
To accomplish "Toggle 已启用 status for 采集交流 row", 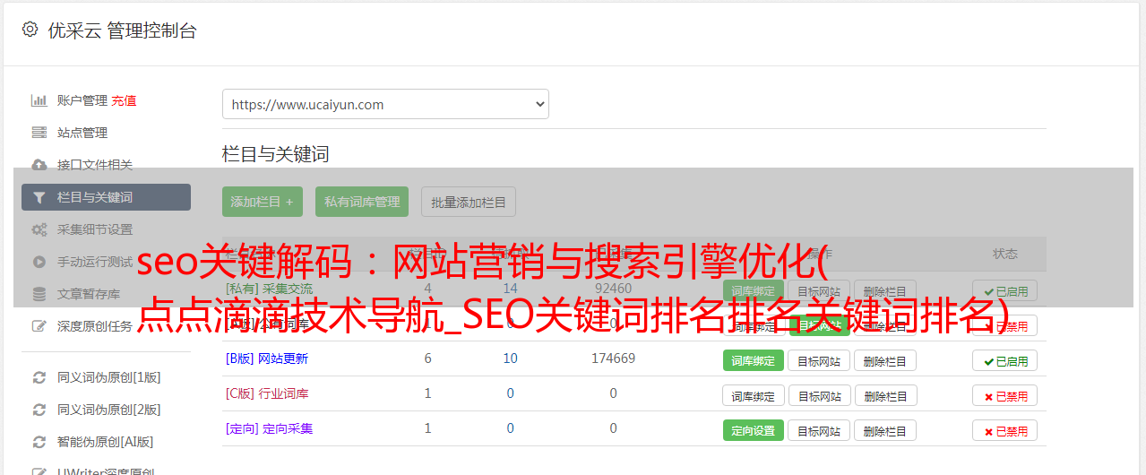I will [1005, 290].
